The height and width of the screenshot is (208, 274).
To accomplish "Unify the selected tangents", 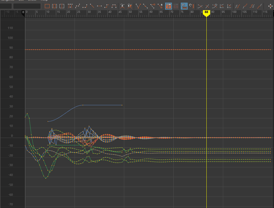I will click(x=145, y=6).
